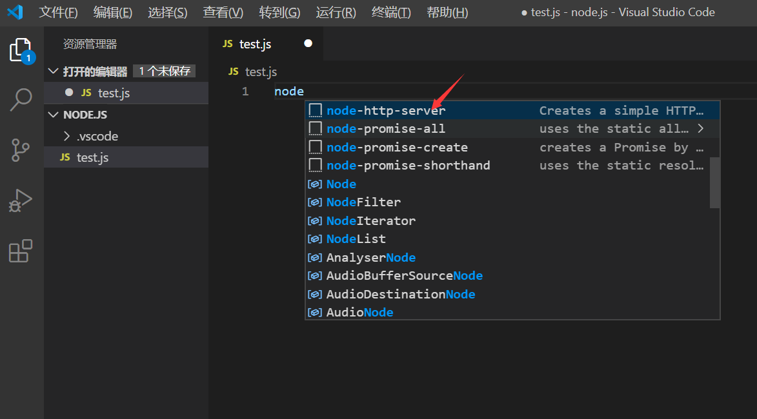The height and width of the screenshot is (419, 757).
Task: Open the 编辑(E) menu
Action: (112, 12)
